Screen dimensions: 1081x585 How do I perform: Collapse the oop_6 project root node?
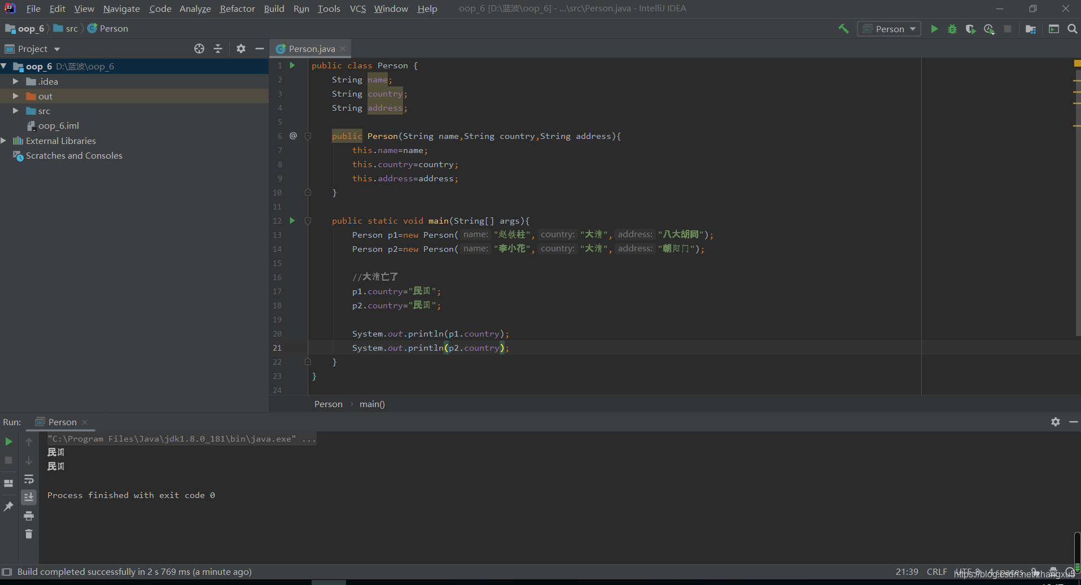pyautogui.click(x=4, y=66)
